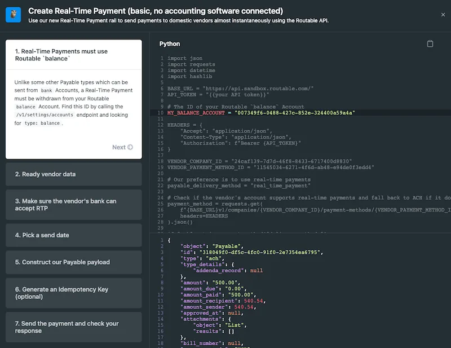The height and width of the screenshot is (348, 451).
Task: Click the /v1/settings/accounts inline code text
Action: (x=45, y=115)
